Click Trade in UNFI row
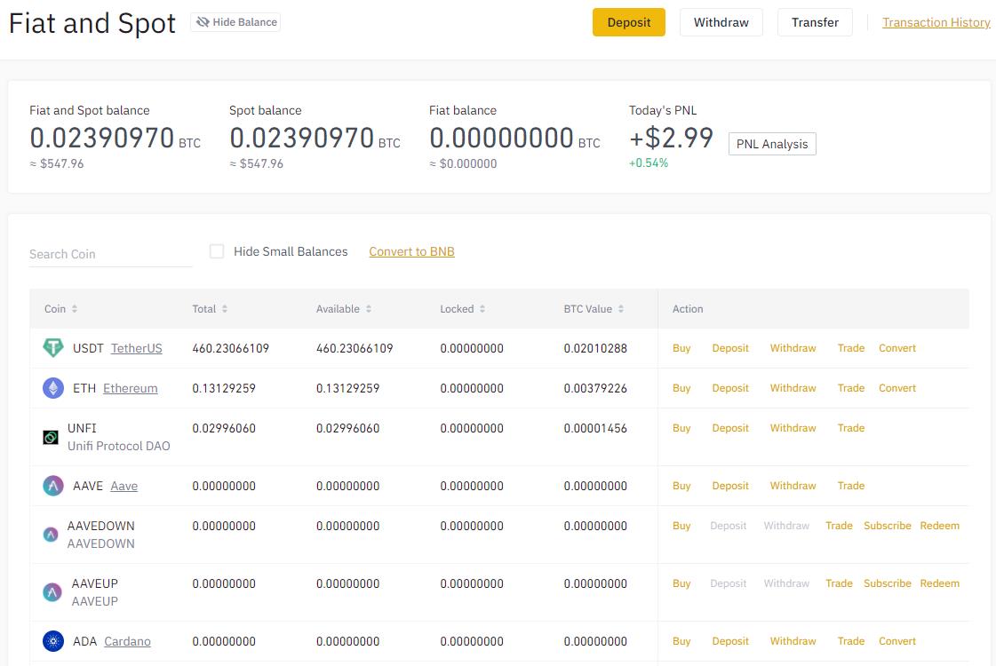 click(850, 428)
